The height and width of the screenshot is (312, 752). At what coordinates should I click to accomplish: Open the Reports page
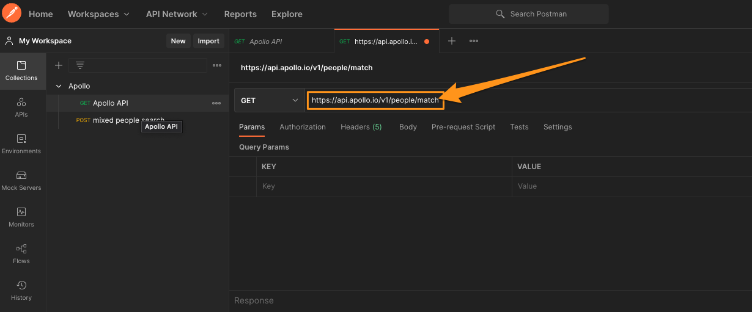[240, 14]
